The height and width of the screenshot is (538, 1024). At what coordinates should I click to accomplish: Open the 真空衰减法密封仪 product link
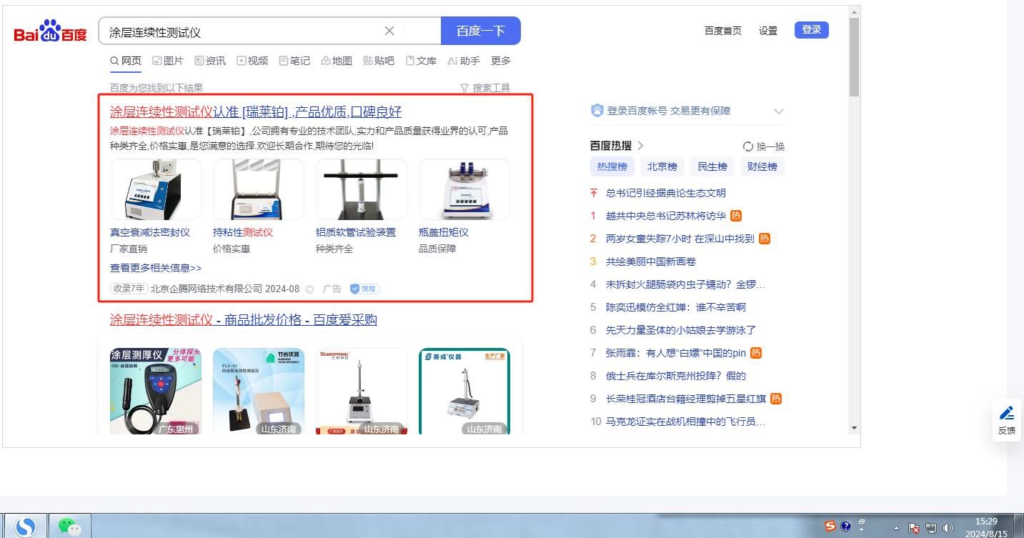pyautogui.click(x=150, y=232)
